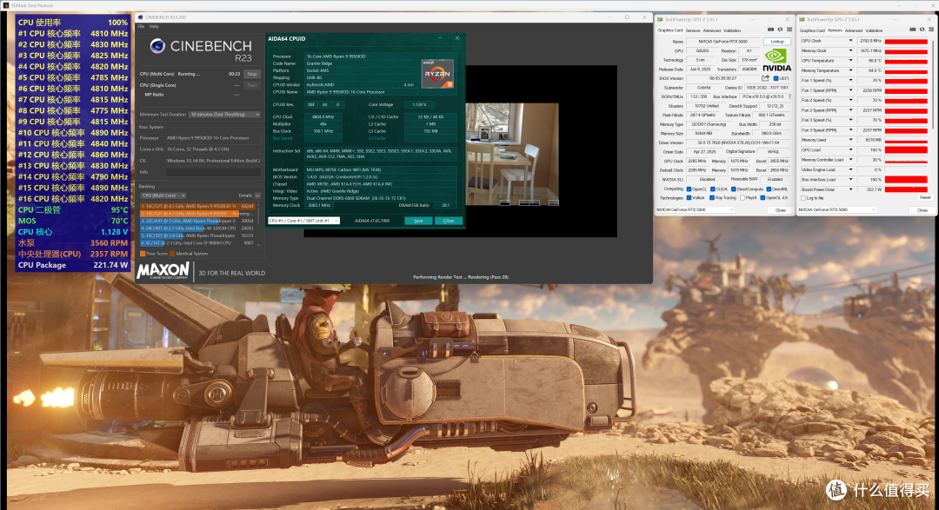Toggle the OpenCL checkbox

689,189
